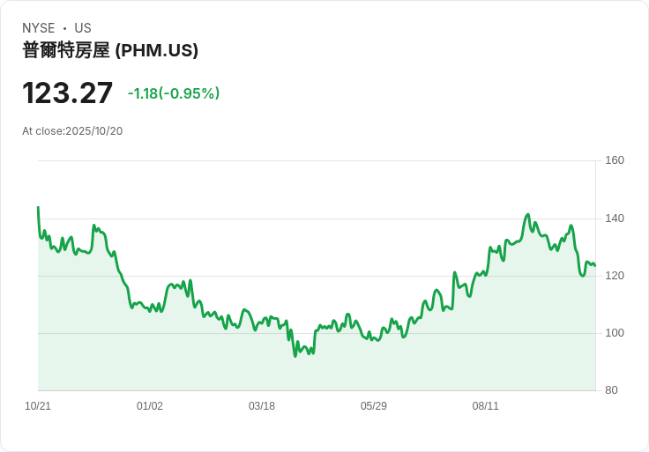This screenshot has width=649, height=452.
Task: Select the current price 123.27
Action: [68, 93]
